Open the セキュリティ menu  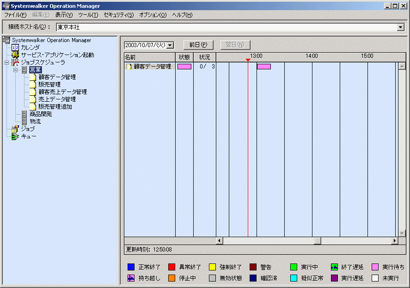coord(118,15)
